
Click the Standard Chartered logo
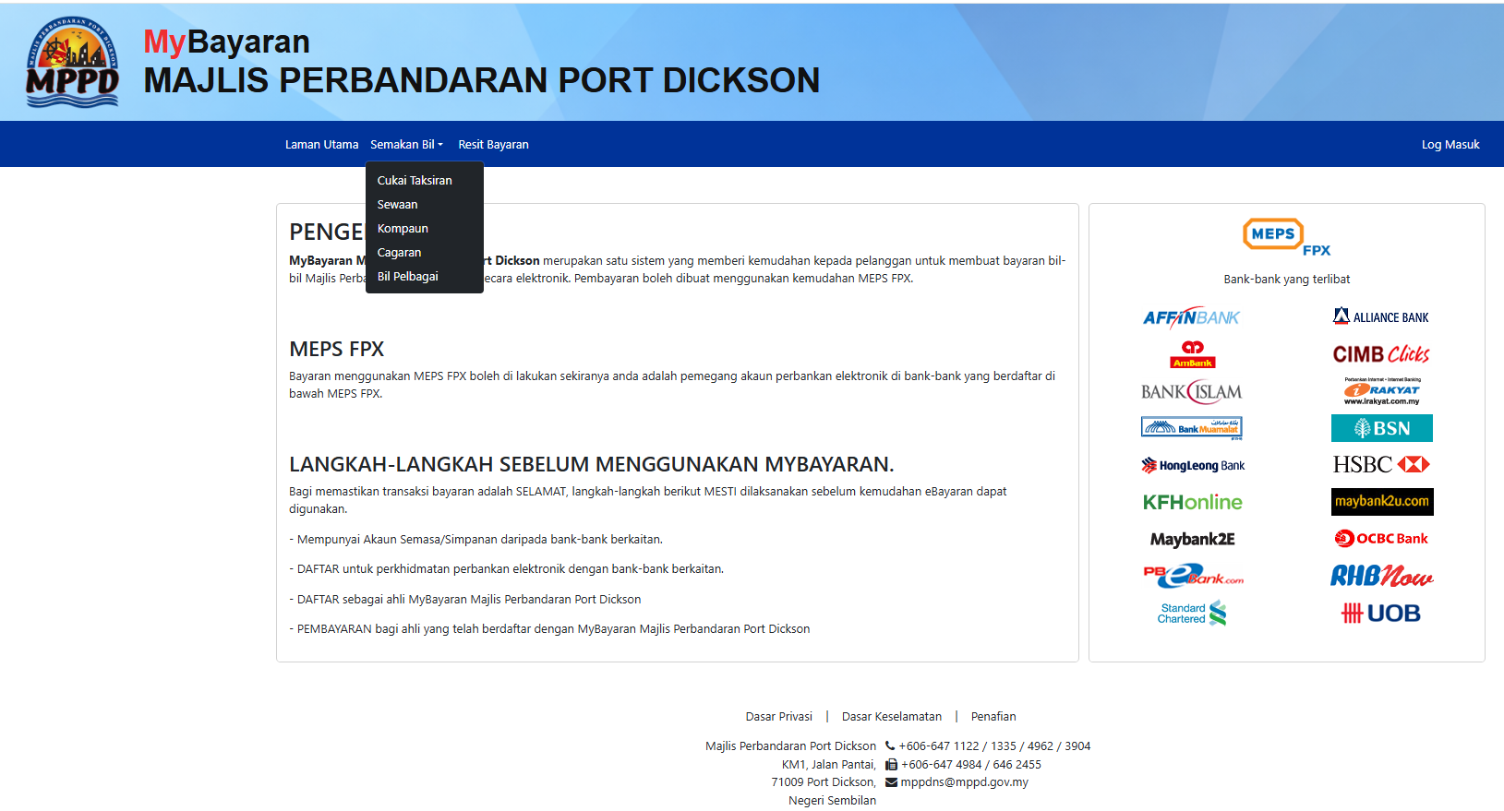[1192, 614]
